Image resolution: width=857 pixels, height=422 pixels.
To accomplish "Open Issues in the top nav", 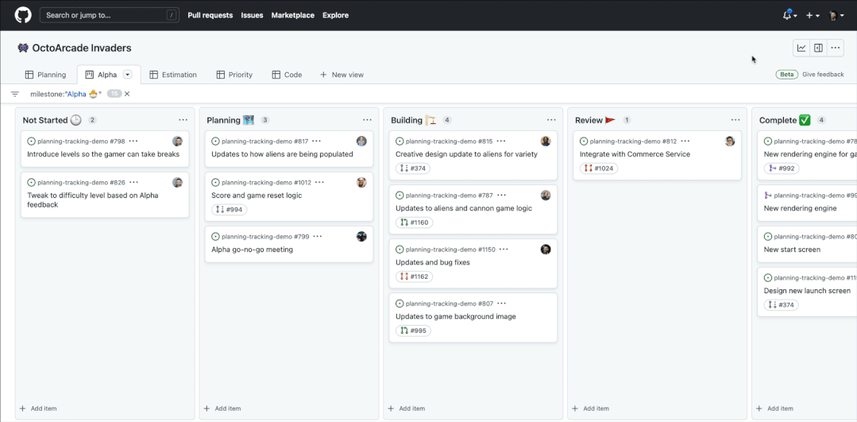I will [x=252, y=15].
